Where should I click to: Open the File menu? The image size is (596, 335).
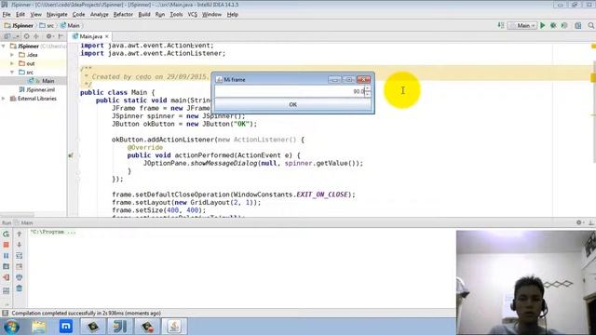(7, 15)
